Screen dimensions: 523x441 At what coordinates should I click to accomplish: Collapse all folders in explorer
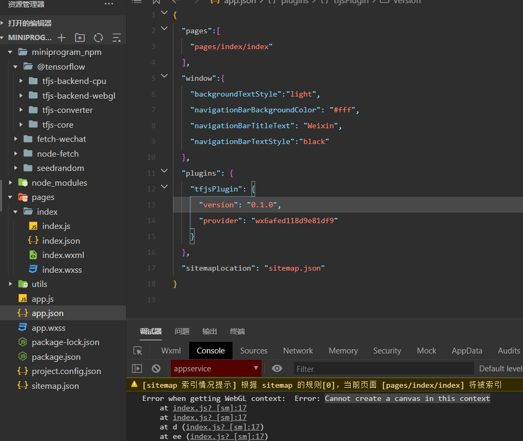117,38
